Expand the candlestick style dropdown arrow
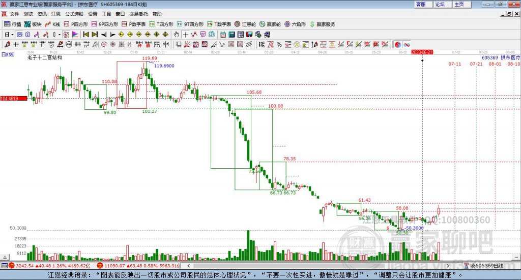Screen dimensions: 521x280 coord(60,35)
